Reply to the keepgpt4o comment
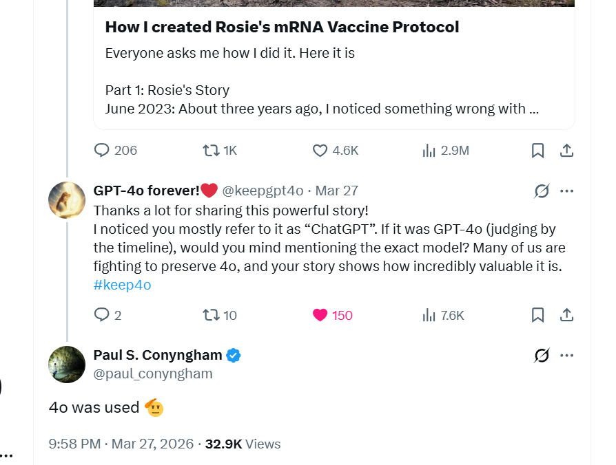616x465 pixels. [x=102, y=315]
